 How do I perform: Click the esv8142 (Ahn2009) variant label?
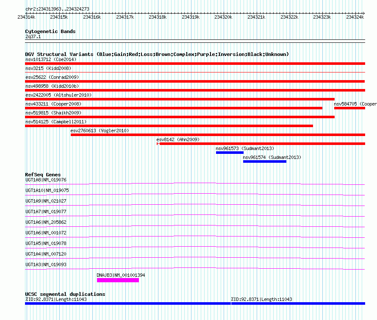pos(178,139)
